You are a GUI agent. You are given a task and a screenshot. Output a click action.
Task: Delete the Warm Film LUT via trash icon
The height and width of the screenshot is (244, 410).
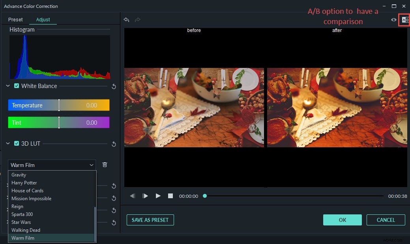(x=105, y=165)
